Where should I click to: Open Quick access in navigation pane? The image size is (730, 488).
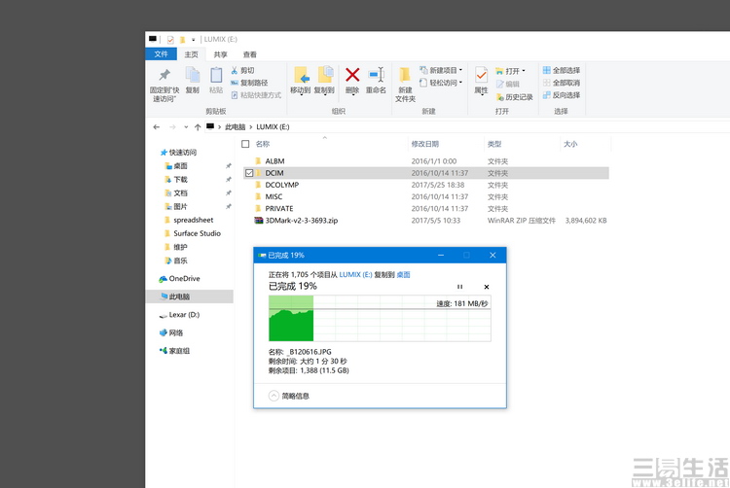(178, 153)
